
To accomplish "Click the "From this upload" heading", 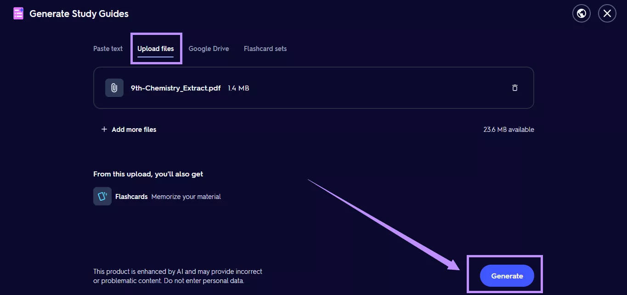I will (148, 174).
